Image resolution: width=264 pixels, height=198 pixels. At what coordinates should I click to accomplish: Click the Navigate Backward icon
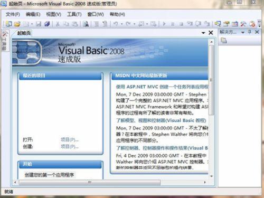141,24
